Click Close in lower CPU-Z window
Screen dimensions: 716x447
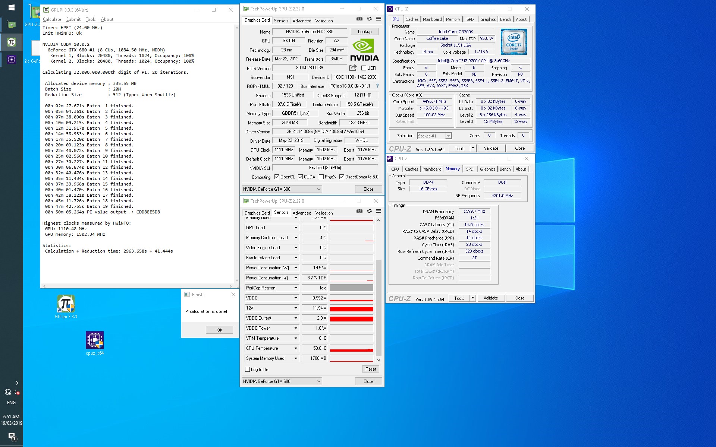519,298
